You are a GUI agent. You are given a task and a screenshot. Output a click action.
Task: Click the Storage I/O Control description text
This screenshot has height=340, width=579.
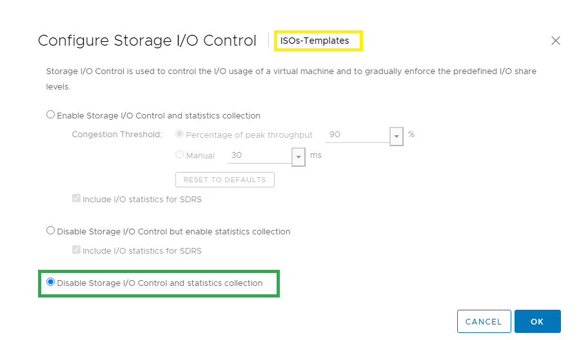(x=291, y=79)
